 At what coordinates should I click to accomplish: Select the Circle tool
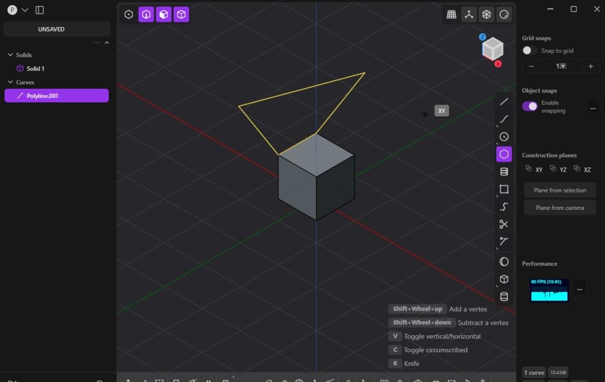click(x=504, y=137)
